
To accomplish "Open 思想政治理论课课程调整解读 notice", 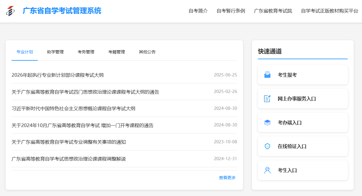I will (69, 159).
